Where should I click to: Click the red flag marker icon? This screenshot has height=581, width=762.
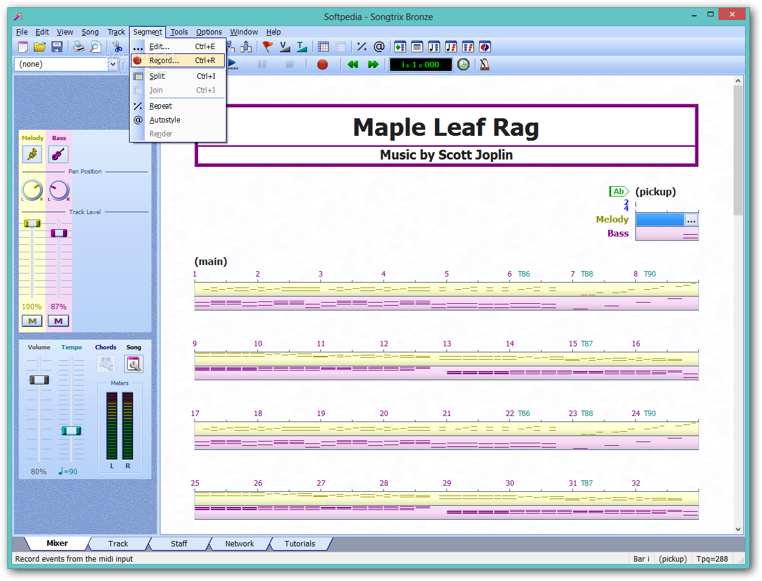(x=268, y=47)
